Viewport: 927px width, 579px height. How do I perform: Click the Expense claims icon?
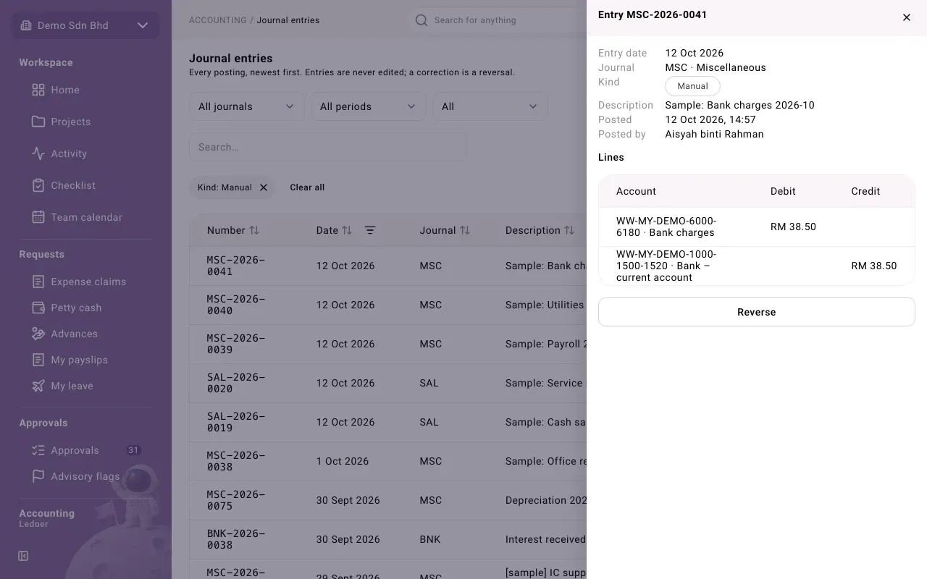(38, 282)
